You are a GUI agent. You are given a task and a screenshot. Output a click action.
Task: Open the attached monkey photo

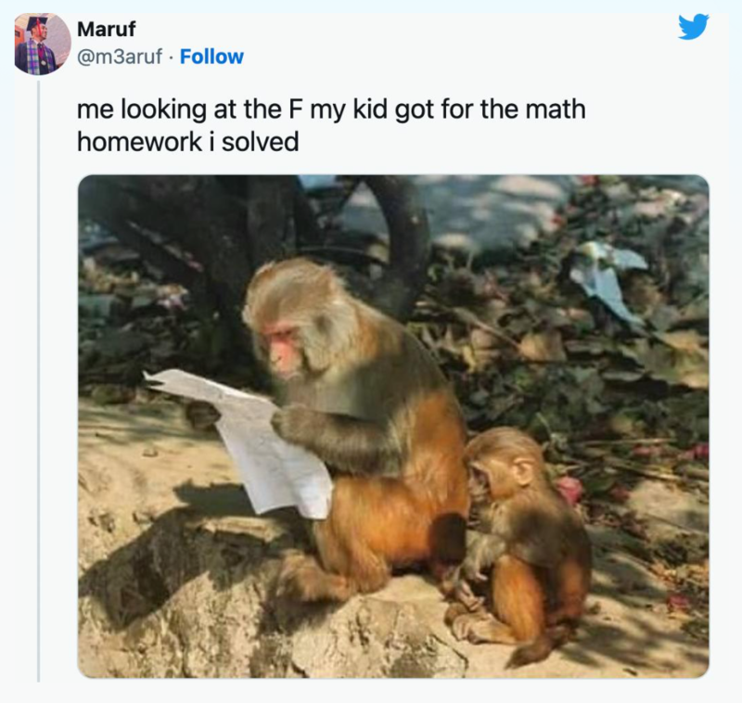click(x=393, y=427)
